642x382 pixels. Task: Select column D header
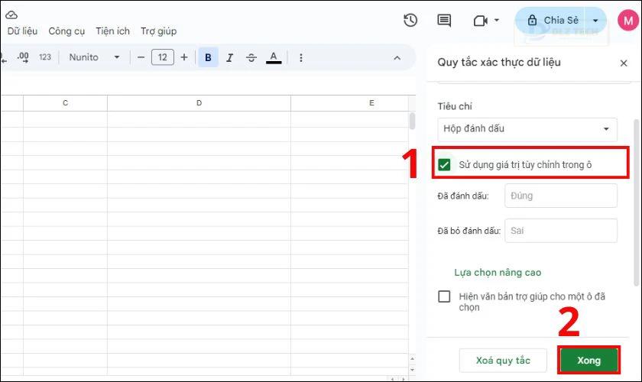point(199,103)
